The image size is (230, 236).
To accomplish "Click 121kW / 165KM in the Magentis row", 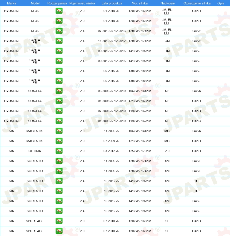I will pyautogui.click(x=140, y=141).
